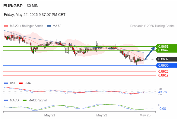Click the MACD Signal green legend swatch
Screen dimensions: 178x120
[x=24, y=100]
